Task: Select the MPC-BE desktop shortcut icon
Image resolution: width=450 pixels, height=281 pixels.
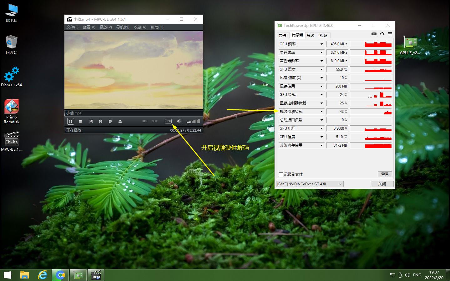Action: pos(12,142)
